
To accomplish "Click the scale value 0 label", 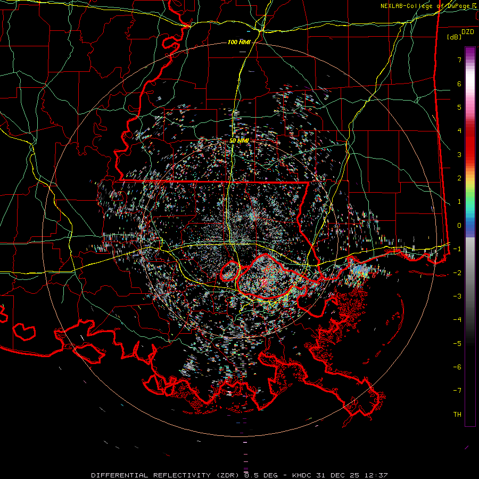I will coord(459,226).
